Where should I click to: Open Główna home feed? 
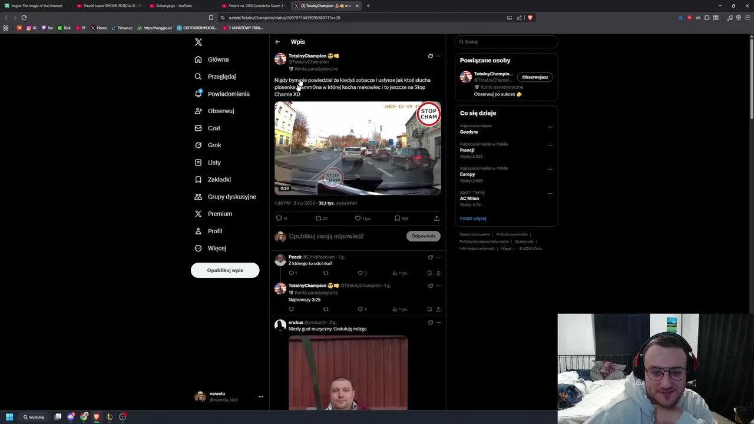pos(211,59)
